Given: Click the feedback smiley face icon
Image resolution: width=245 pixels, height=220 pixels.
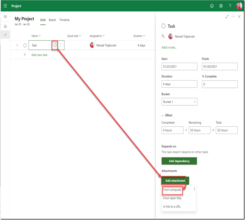Looking at the screenshot, I should tap(212, 6).
